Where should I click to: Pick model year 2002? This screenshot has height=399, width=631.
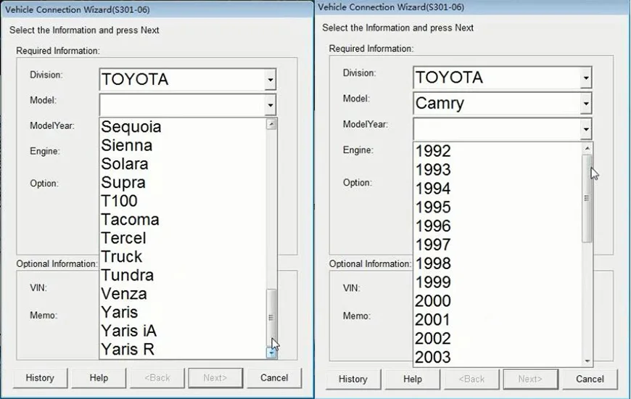(498, 339)
